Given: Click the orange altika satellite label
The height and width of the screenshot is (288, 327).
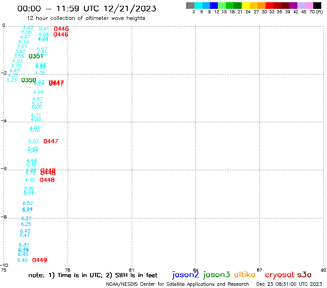Looking at the screenshot, I should (244, 275).
